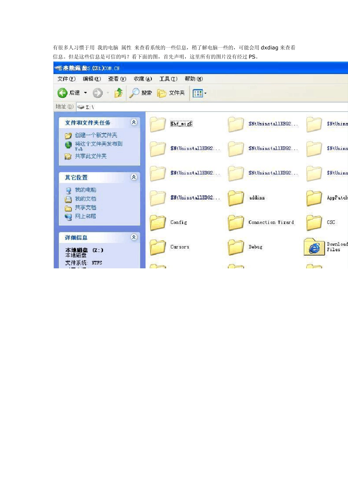Collapse the 其它位置 panel
The image size is (348, 492).
point(134,177)
